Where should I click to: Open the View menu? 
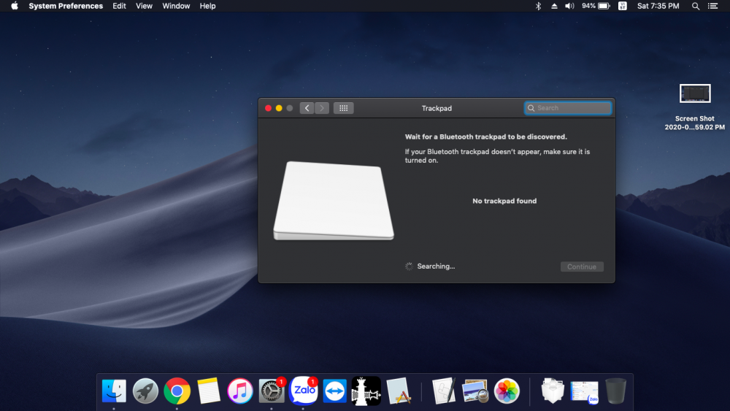(144, 6)
